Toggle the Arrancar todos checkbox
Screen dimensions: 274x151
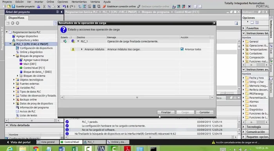[x=182, y=49]
